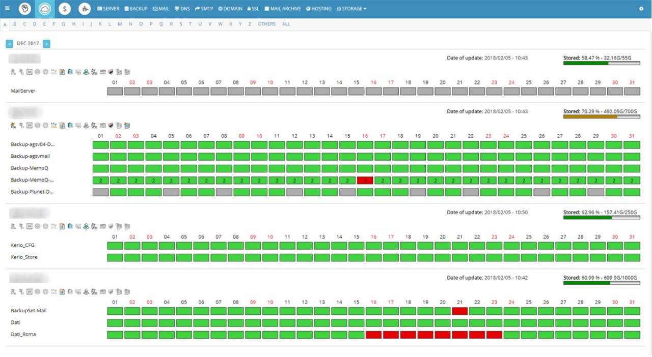The image size is (652, 357).
Task: Click the Dati_Roma backup set label
Action: tap(23, 335)
